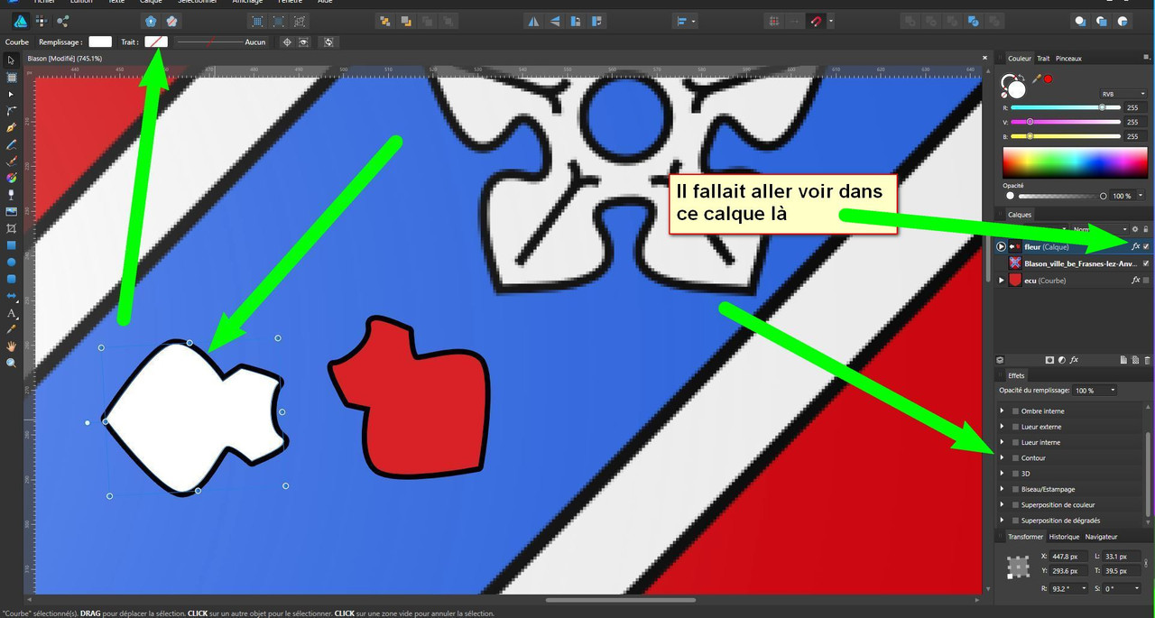Switch to the Designer persona
This screenshot has width=1155, height=618.
[x=20, y=21]
